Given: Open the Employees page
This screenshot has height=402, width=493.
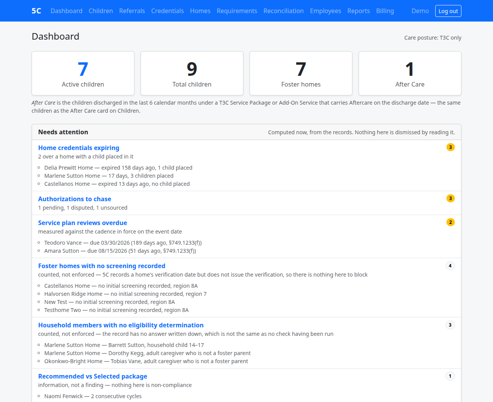Looking at the screenshot, I should click(x=325, y=11).
